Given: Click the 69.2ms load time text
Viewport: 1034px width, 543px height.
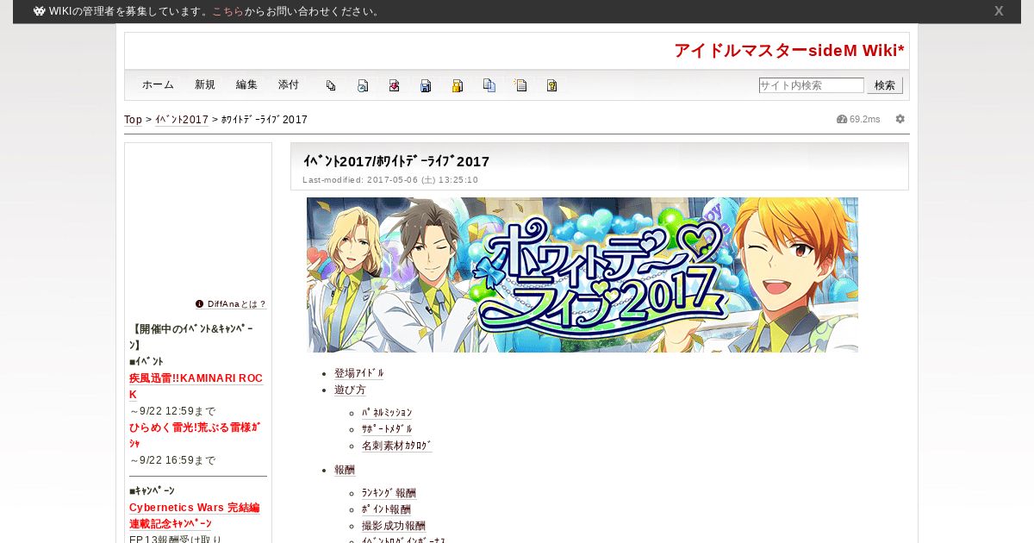Looking at the screenshot, I should (x=865, y=119).
